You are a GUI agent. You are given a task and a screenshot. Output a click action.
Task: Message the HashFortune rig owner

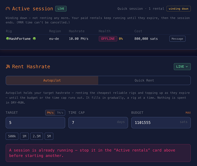(177, 39)
